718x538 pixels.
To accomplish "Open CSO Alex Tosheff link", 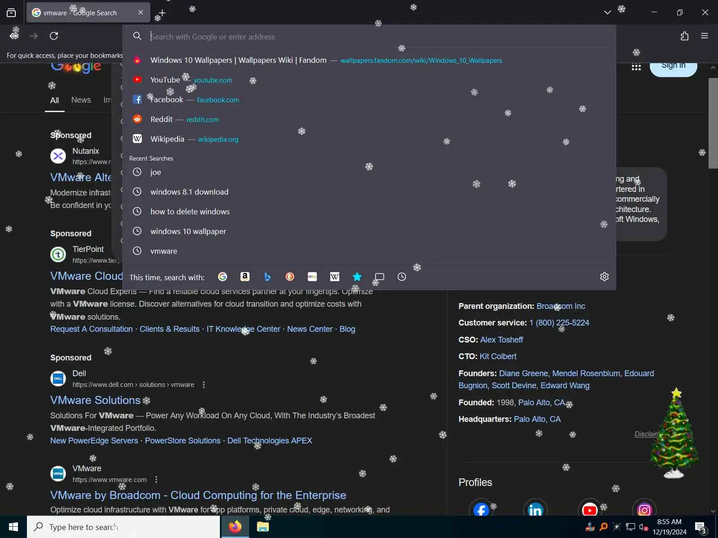I will [502, 340].
